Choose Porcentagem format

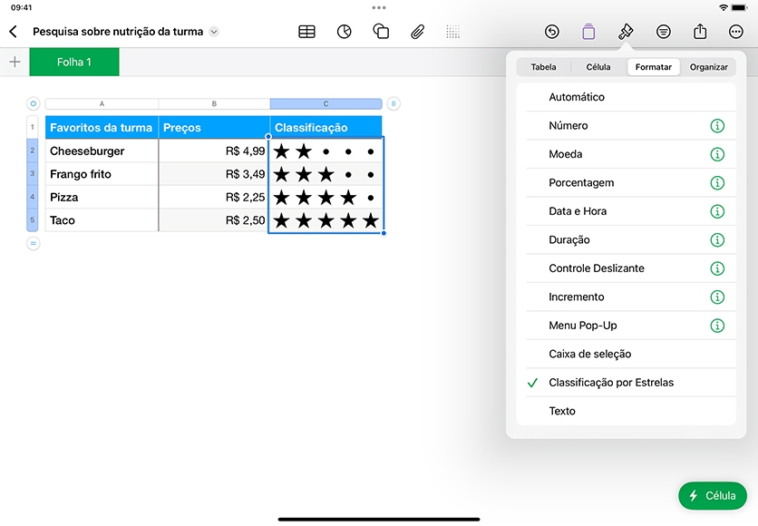click(626, 183)
